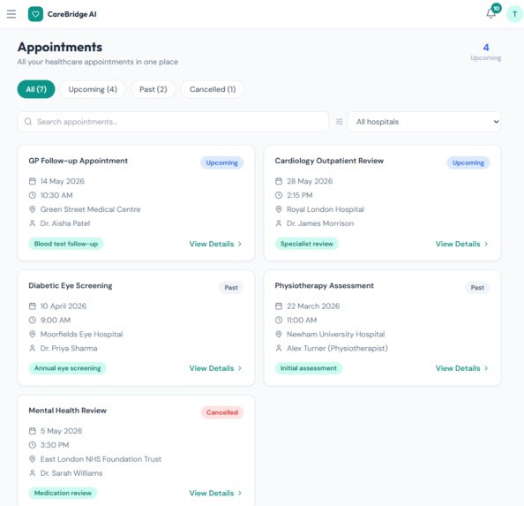Click Upcoming badge on GP Follow-up card
The width and height of the screenshot is (524, 506).
[x=222, y=162]
